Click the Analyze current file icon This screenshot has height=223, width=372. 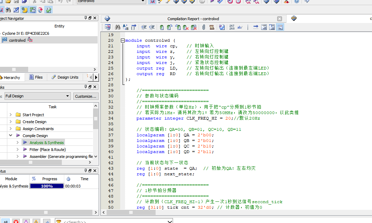click(x=222, y=27)
